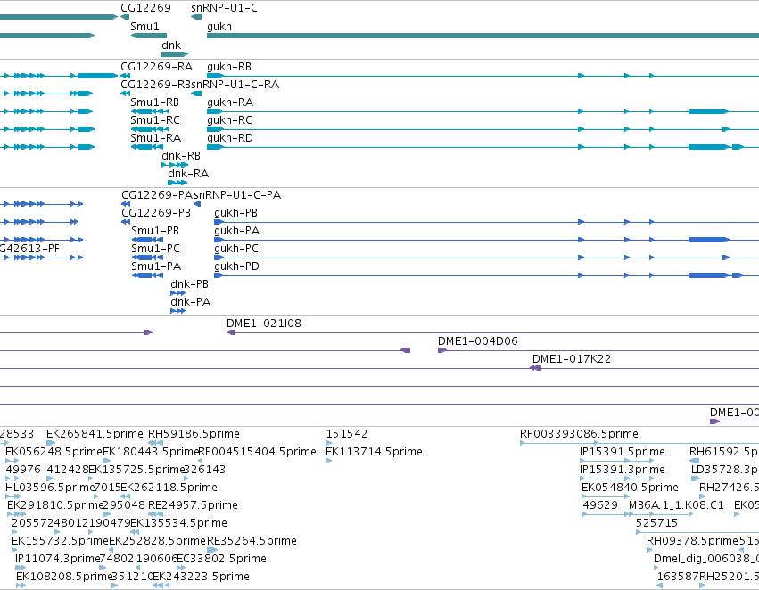Image resolution: width=759 pixels, height=590 pixels.
Task: Select the snRNP-U1-C gene label
Action: coord(224,8)
